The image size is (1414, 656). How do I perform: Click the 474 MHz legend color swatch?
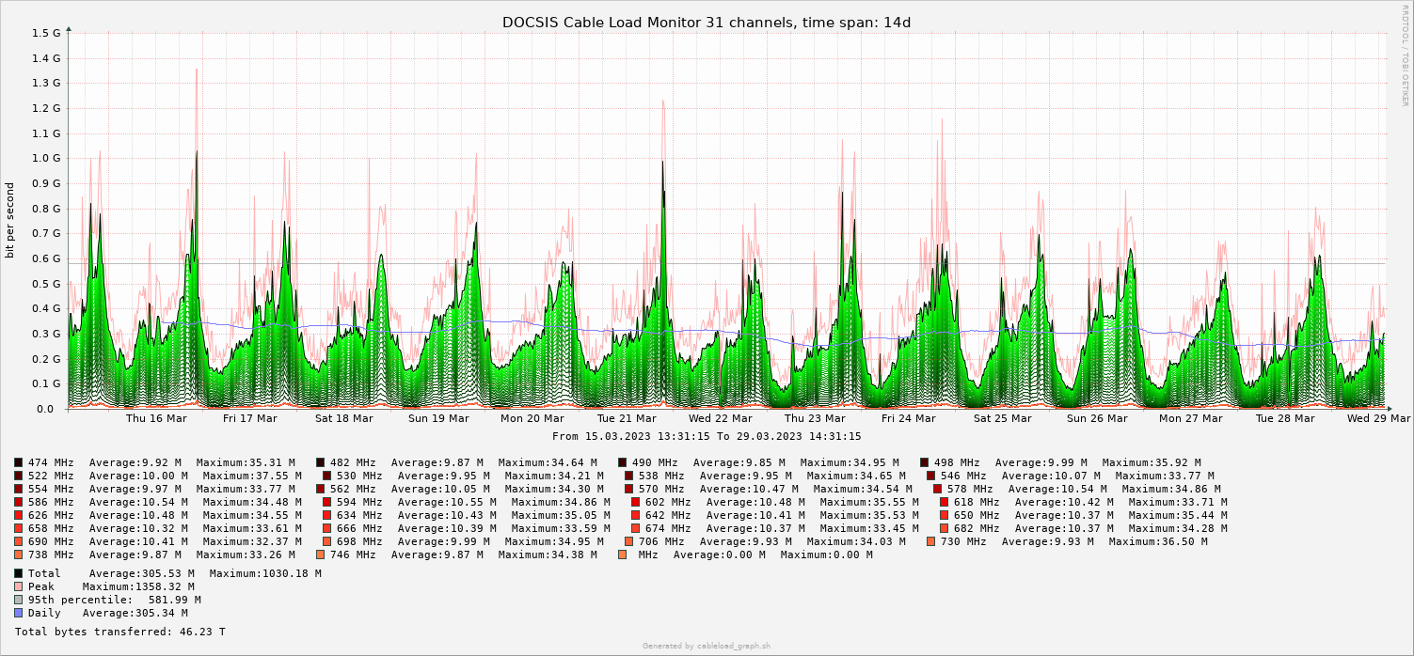[18, 462]
